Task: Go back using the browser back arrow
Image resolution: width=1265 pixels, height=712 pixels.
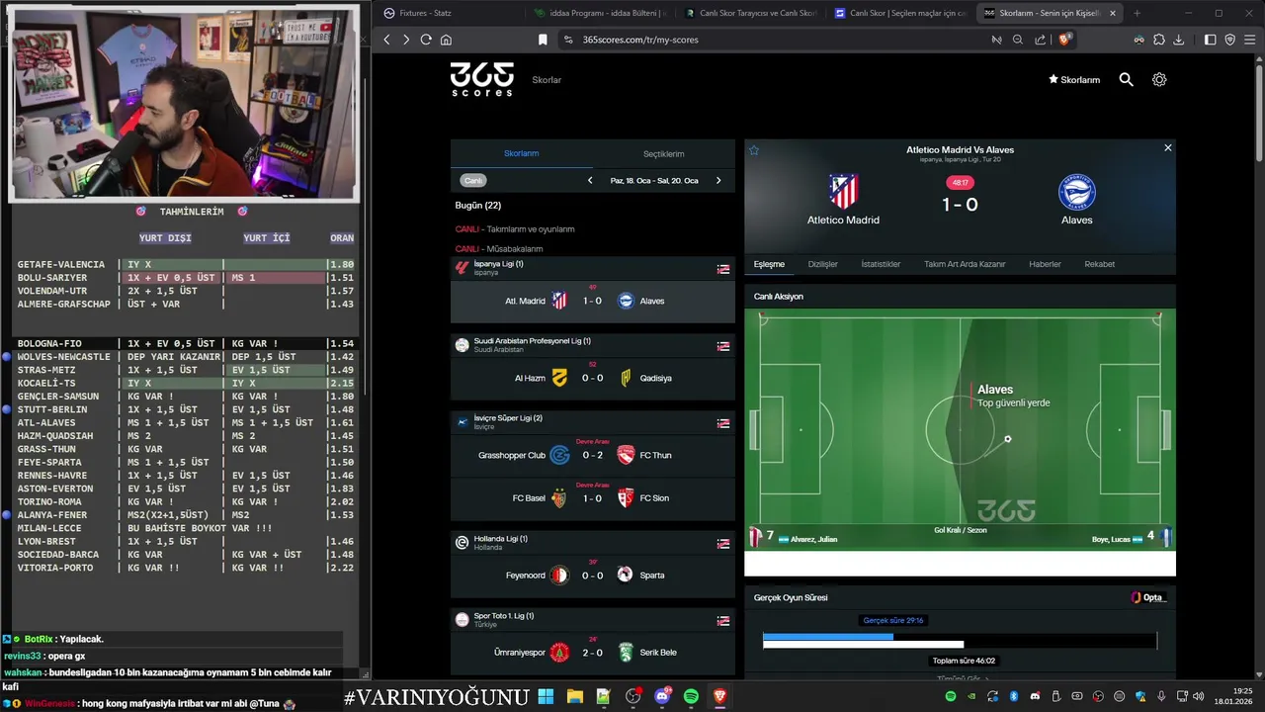Action: point(386,40)
